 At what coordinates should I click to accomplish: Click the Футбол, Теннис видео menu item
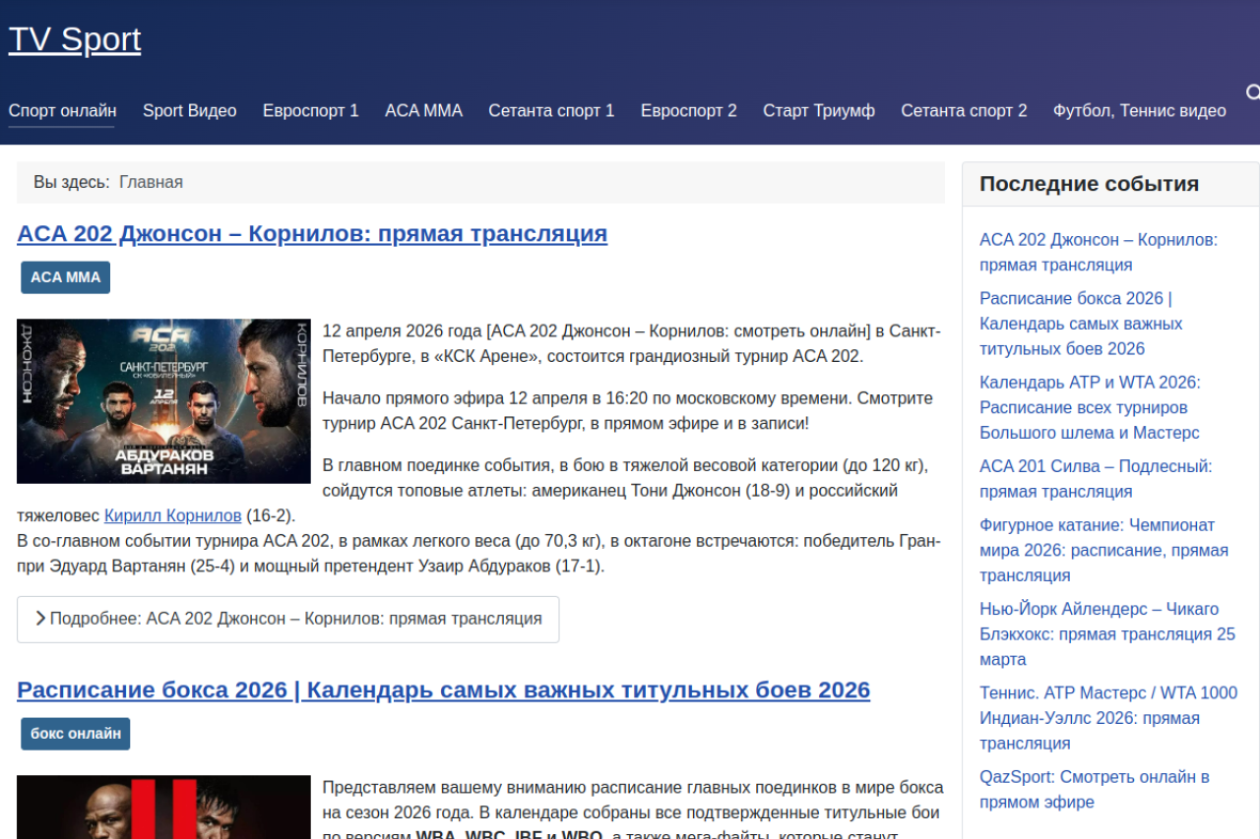click(1139, 111)
